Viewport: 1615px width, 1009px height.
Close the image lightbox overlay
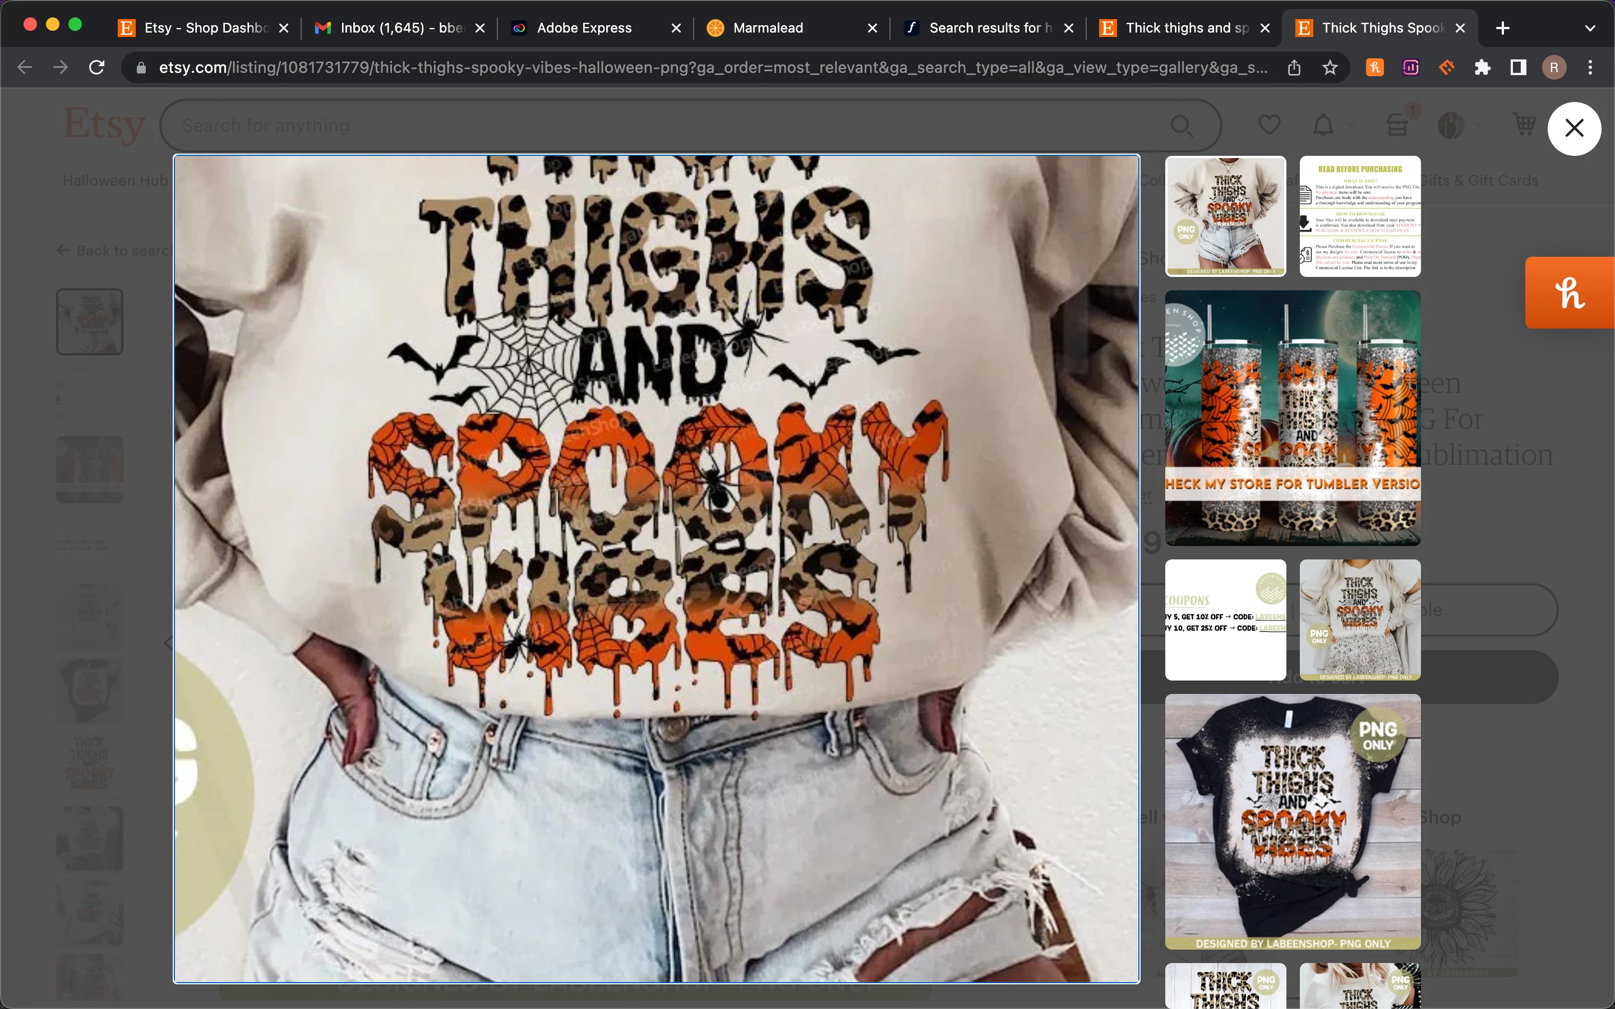(1574, 128)
